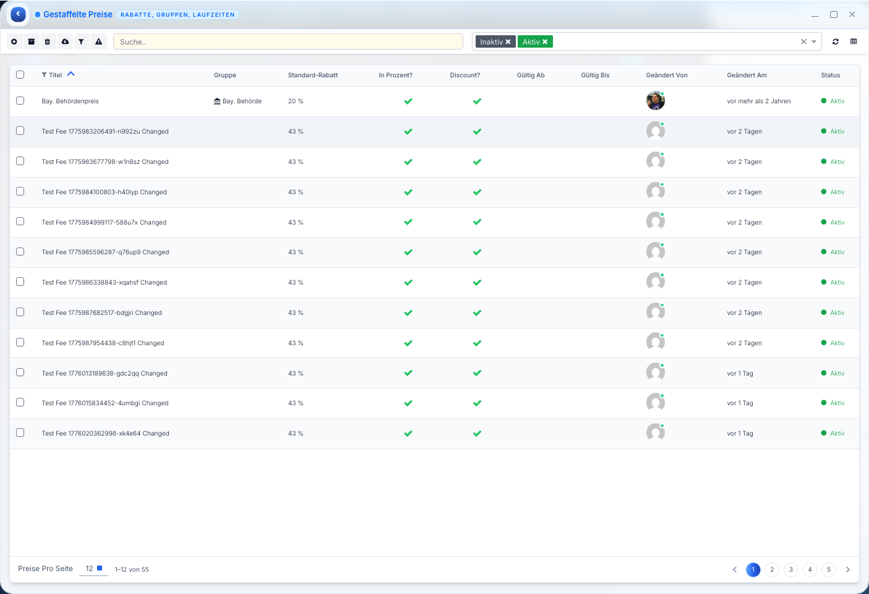Screen dimensions: 869x594
Task: Click the warning triangle toolbar icon
Action: [98, 41]
